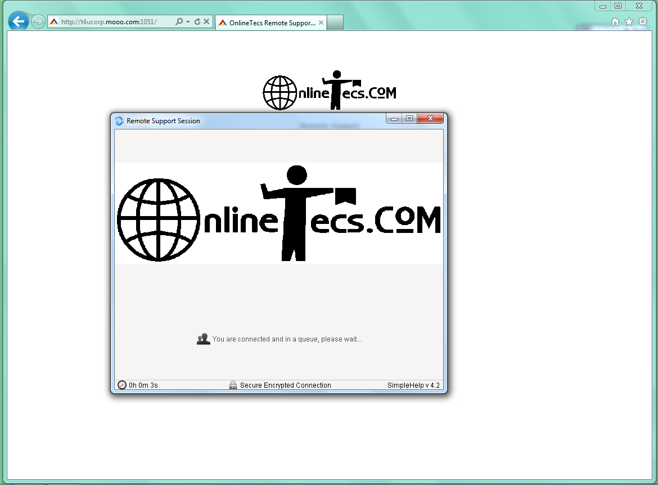Click the 'SimpleHelp v 4.2' version text
The image size is (658, 485).
click(x=414, y=385)
